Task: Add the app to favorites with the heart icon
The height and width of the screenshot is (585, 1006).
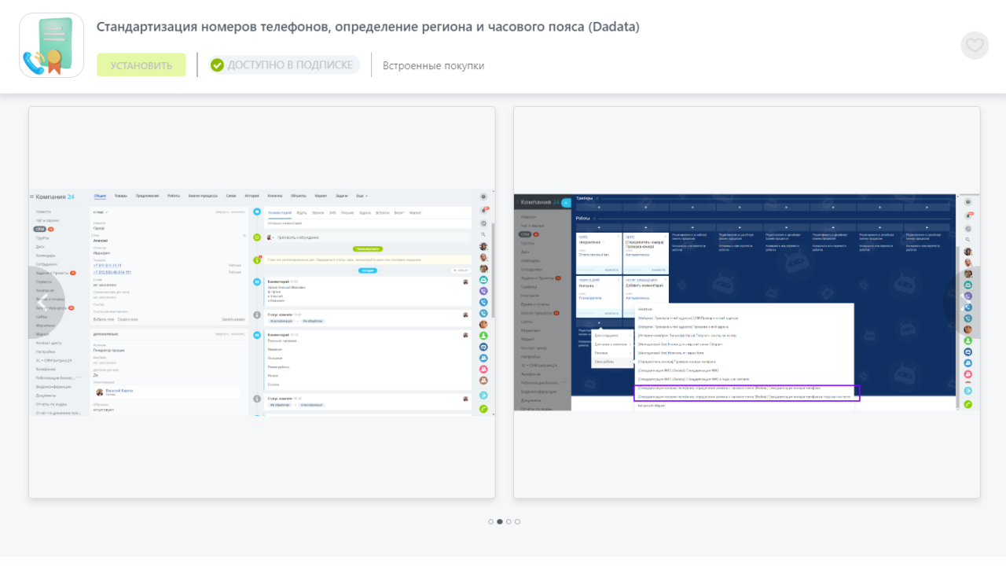Action: (x=975, y=45)
